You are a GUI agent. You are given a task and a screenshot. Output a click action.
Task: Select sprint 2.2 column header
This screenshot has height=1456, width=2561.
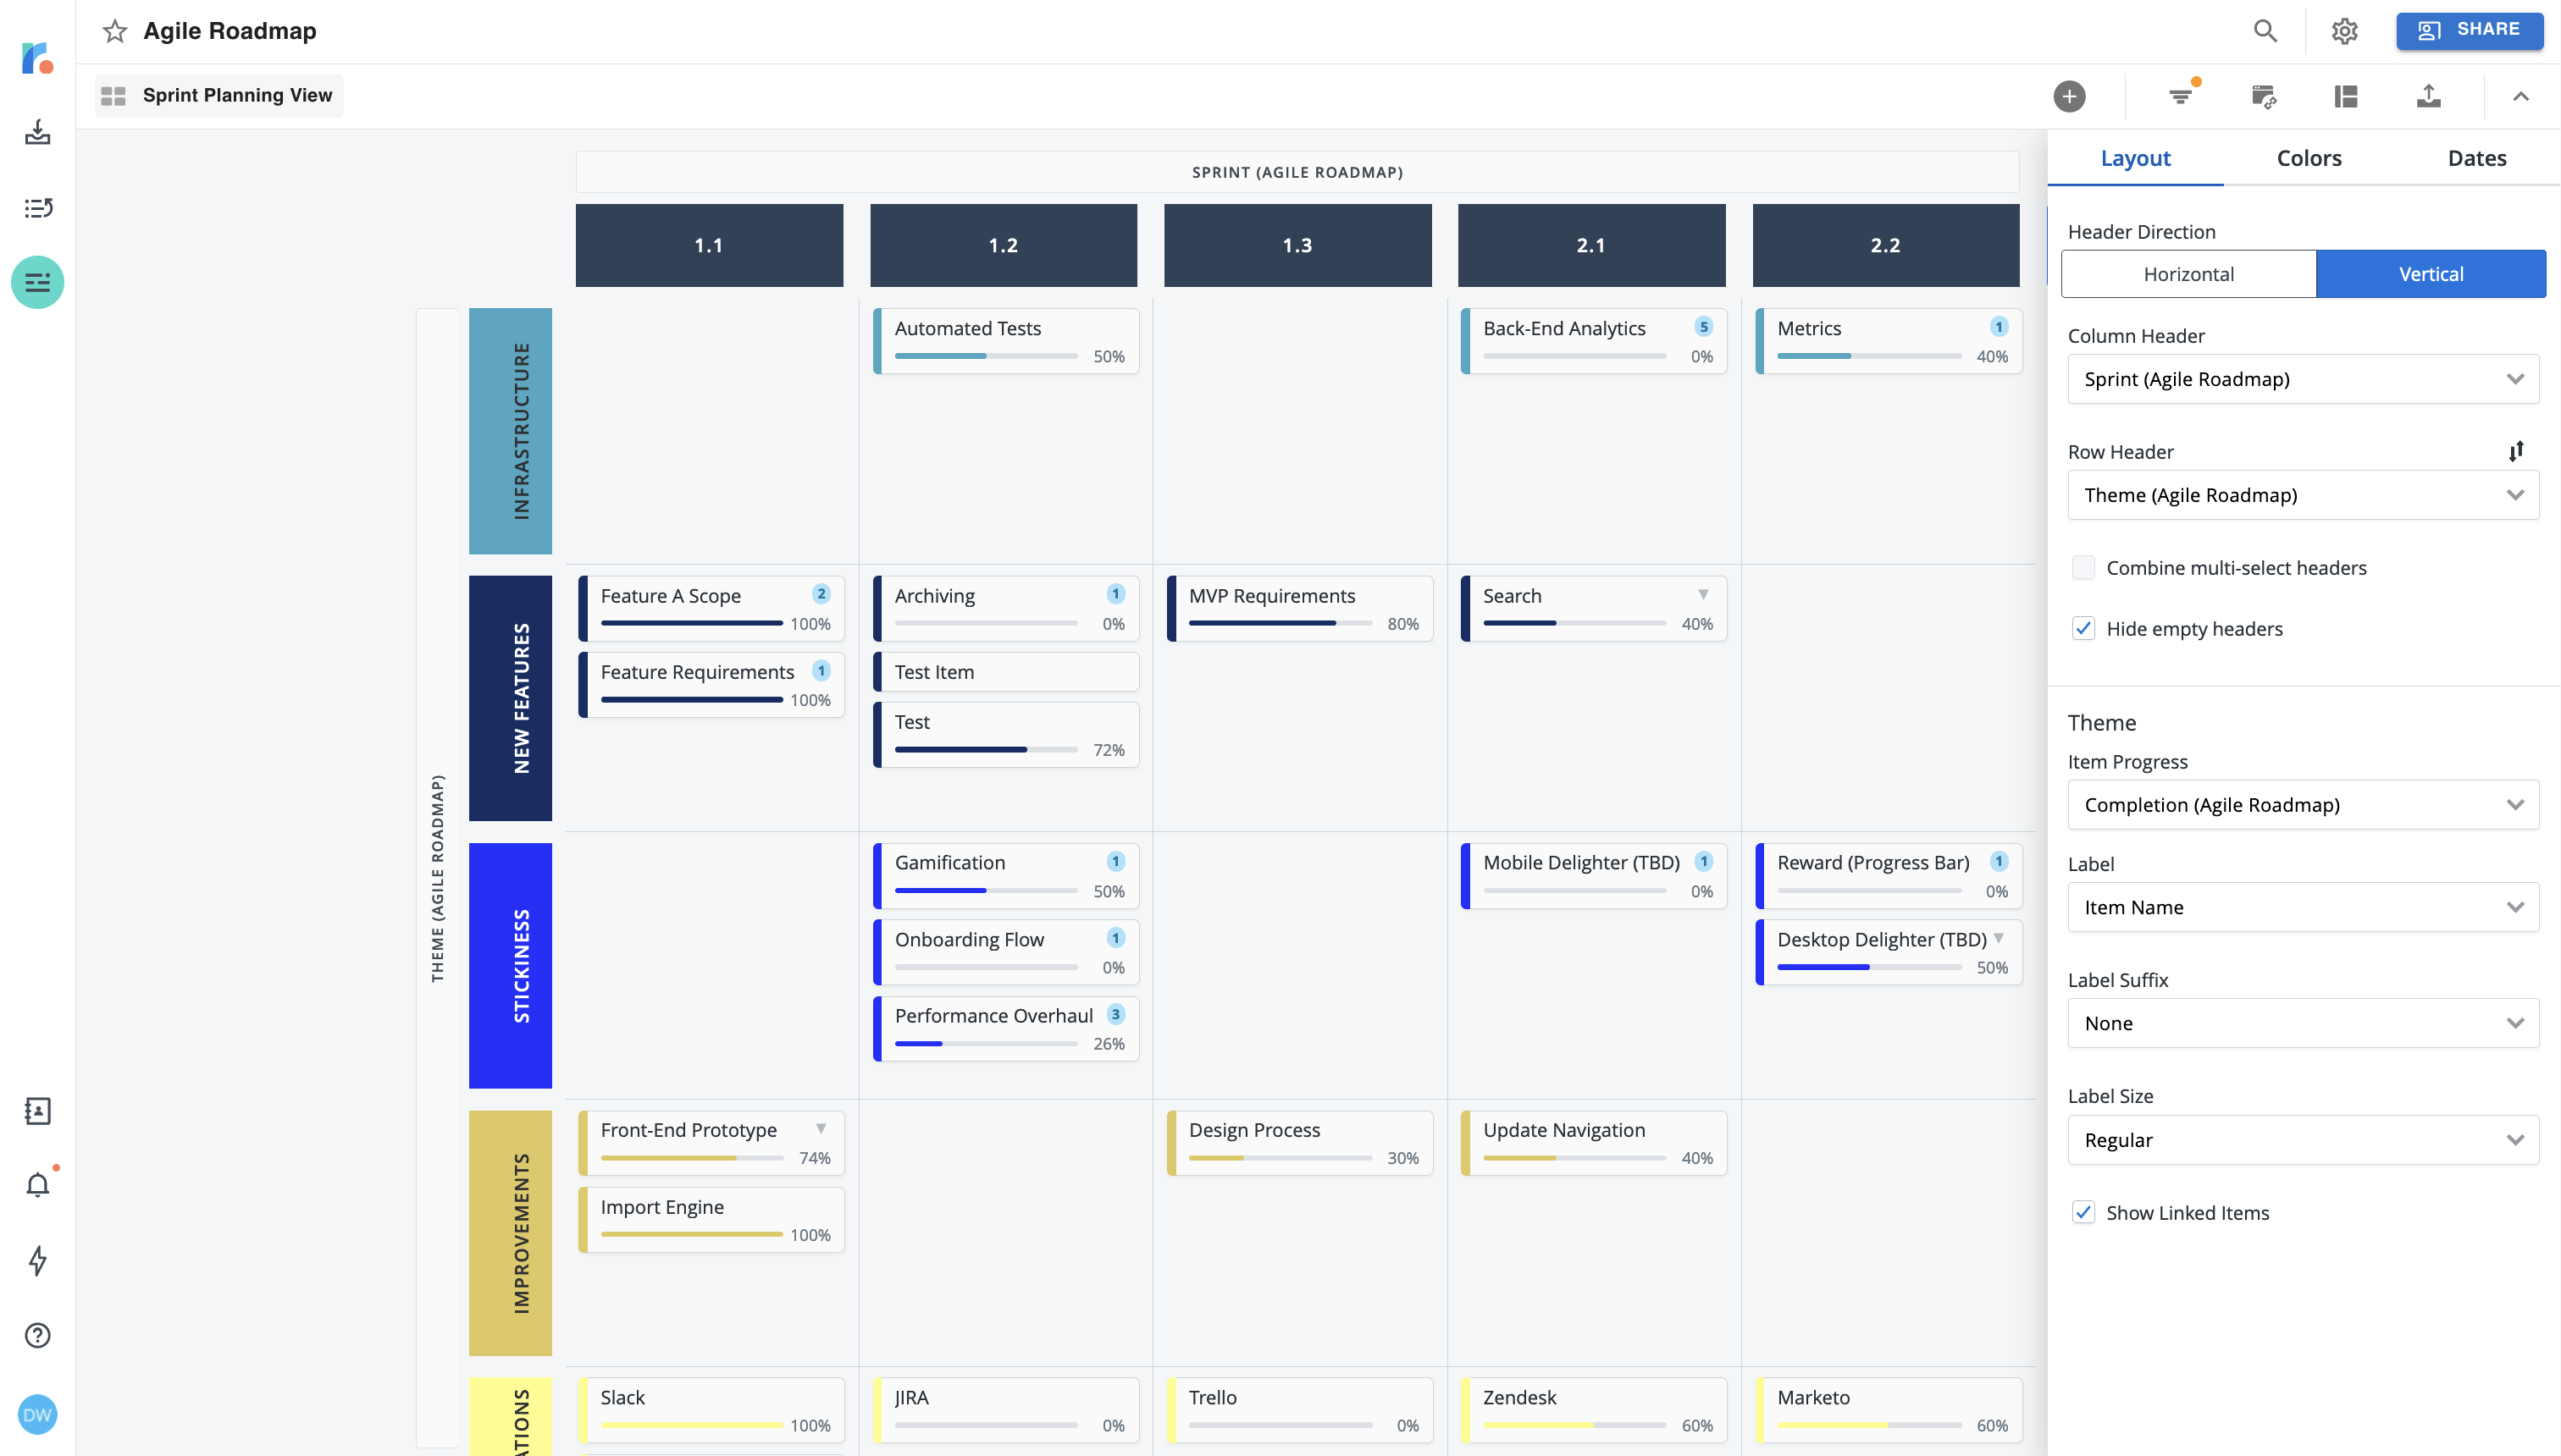point(1886,245)
